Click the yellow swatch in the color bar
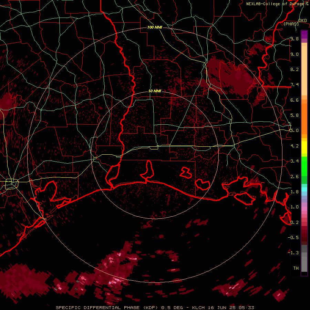Image resolution: width=310 pixels, height=310 pixels. click(304, 147)
